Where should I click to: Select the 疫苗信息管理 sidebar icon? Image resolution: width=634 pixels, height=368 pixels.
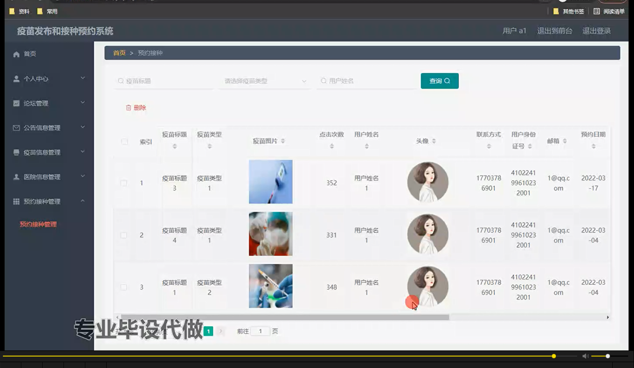click(16, 152)
